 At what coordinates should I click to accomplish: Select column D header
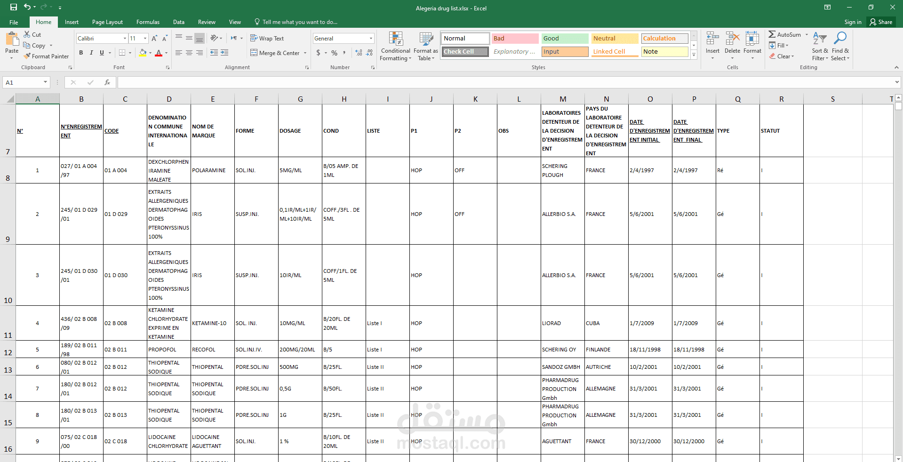click(x=169, y=99)
